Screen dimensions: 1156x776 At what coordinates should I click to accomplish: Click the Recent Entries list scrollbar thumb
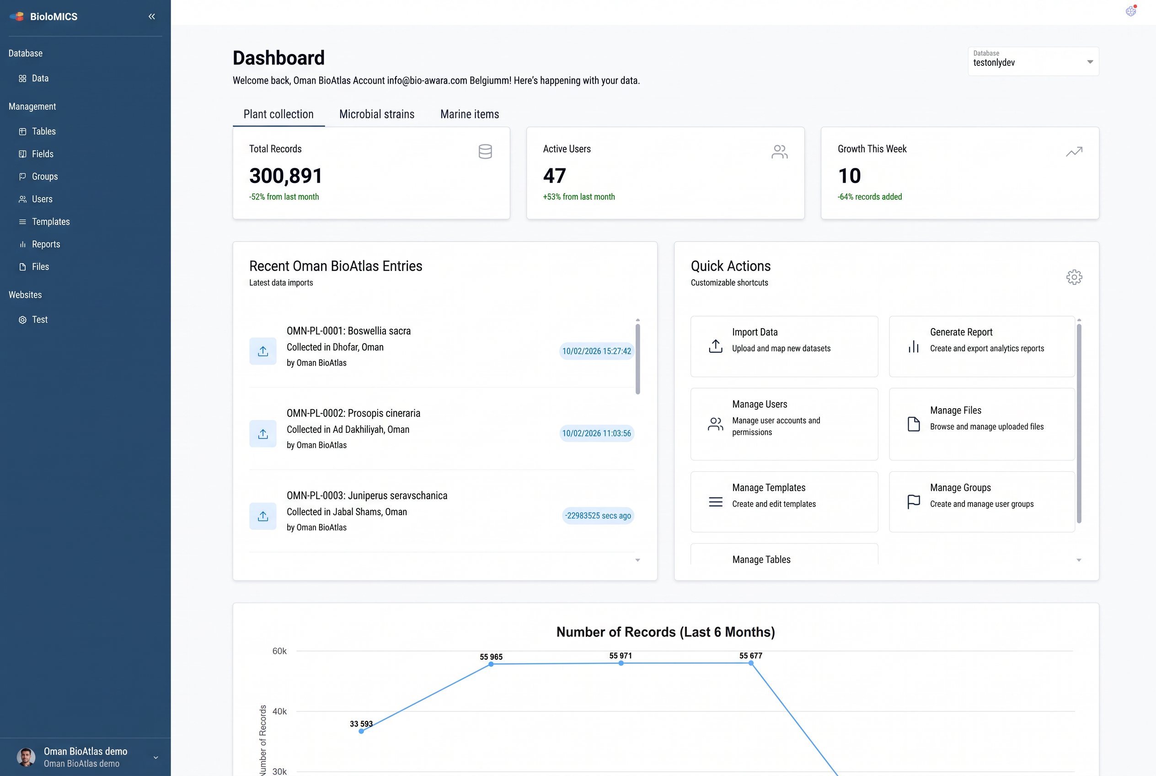click(x=637, y=359)
